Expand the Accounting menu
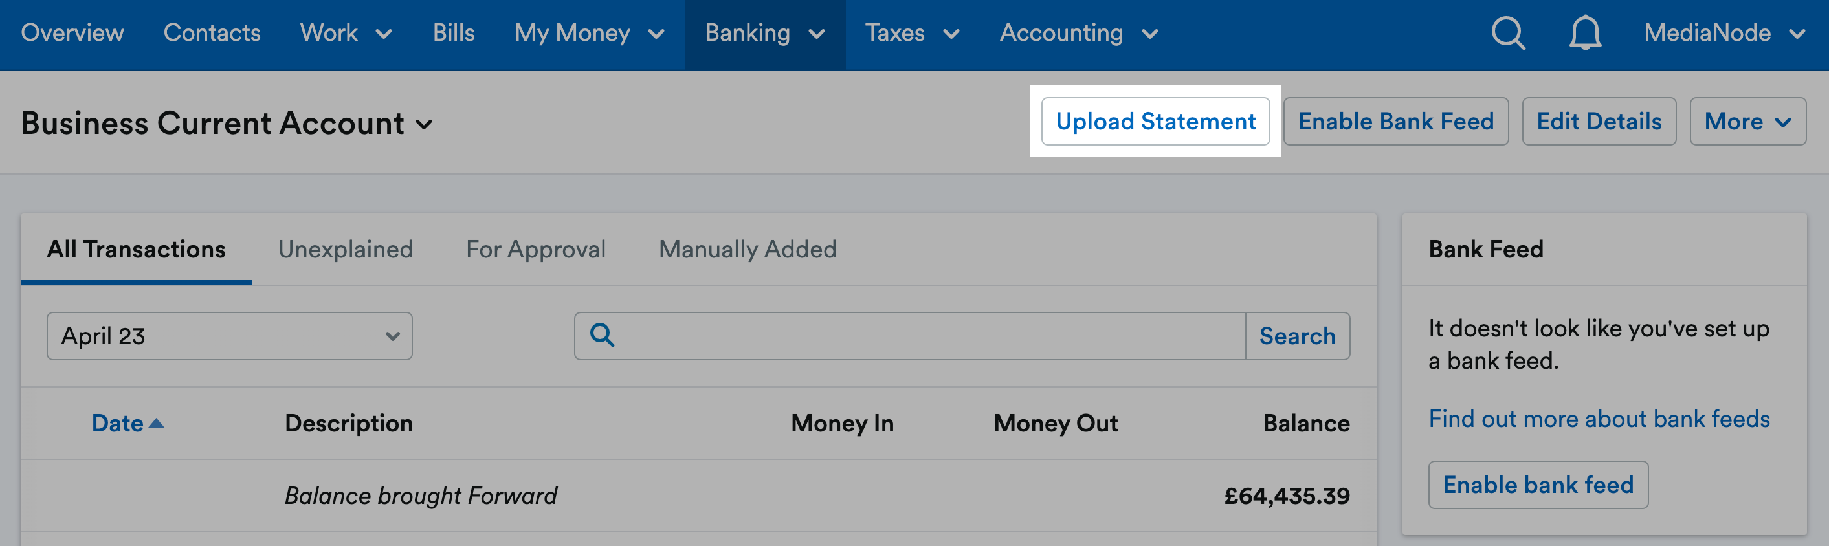The image size is (1829, 546). tap(1080, 34)
